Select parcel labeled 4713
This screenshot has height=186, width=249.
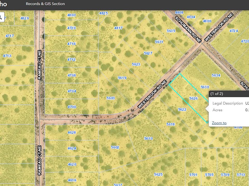tap(7, 56)
